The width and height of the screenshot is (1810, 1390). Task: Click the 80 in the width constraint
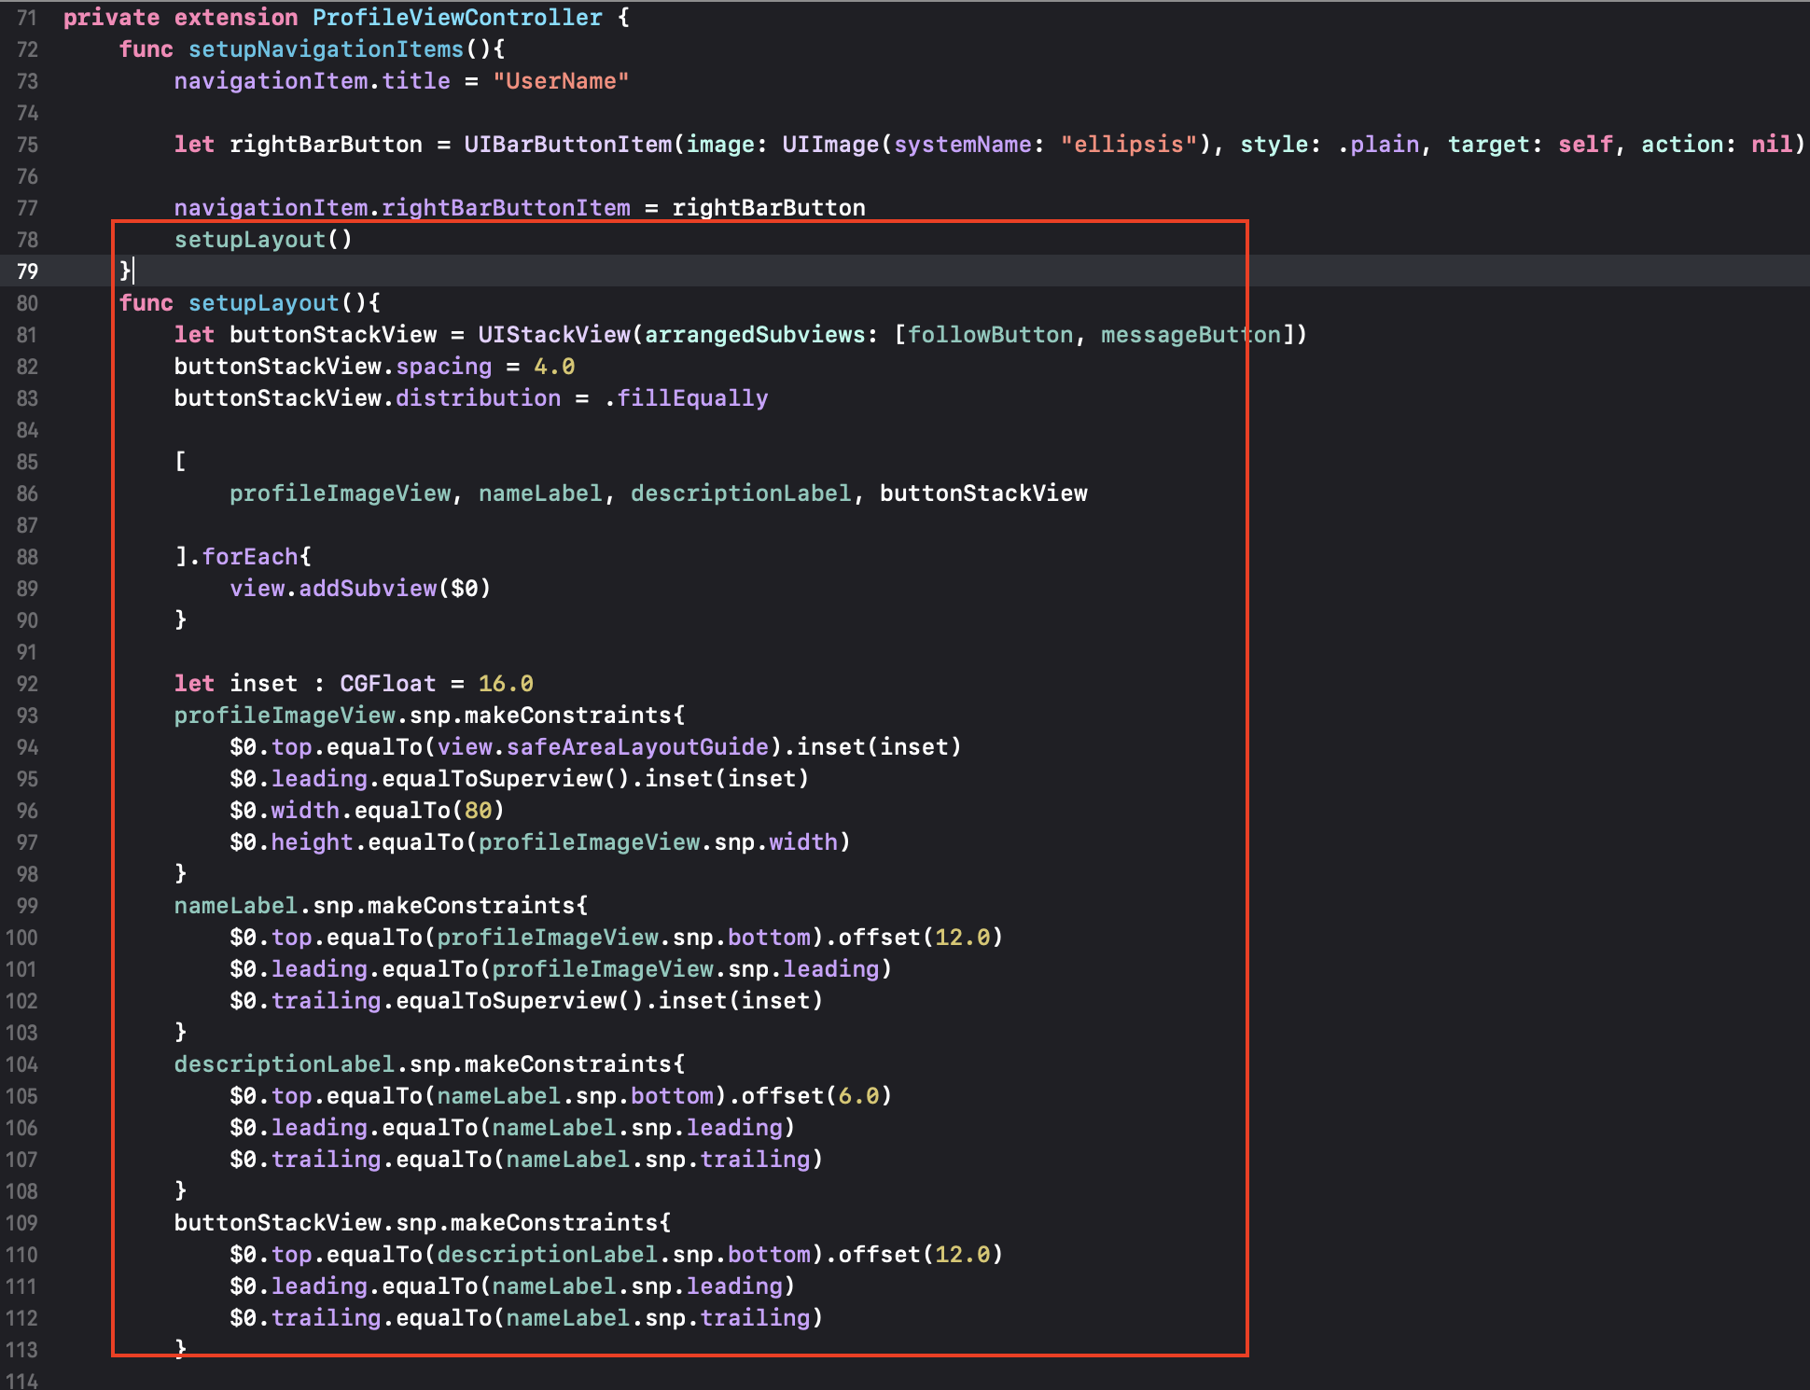pyautogui.click(x=478, y=811)
